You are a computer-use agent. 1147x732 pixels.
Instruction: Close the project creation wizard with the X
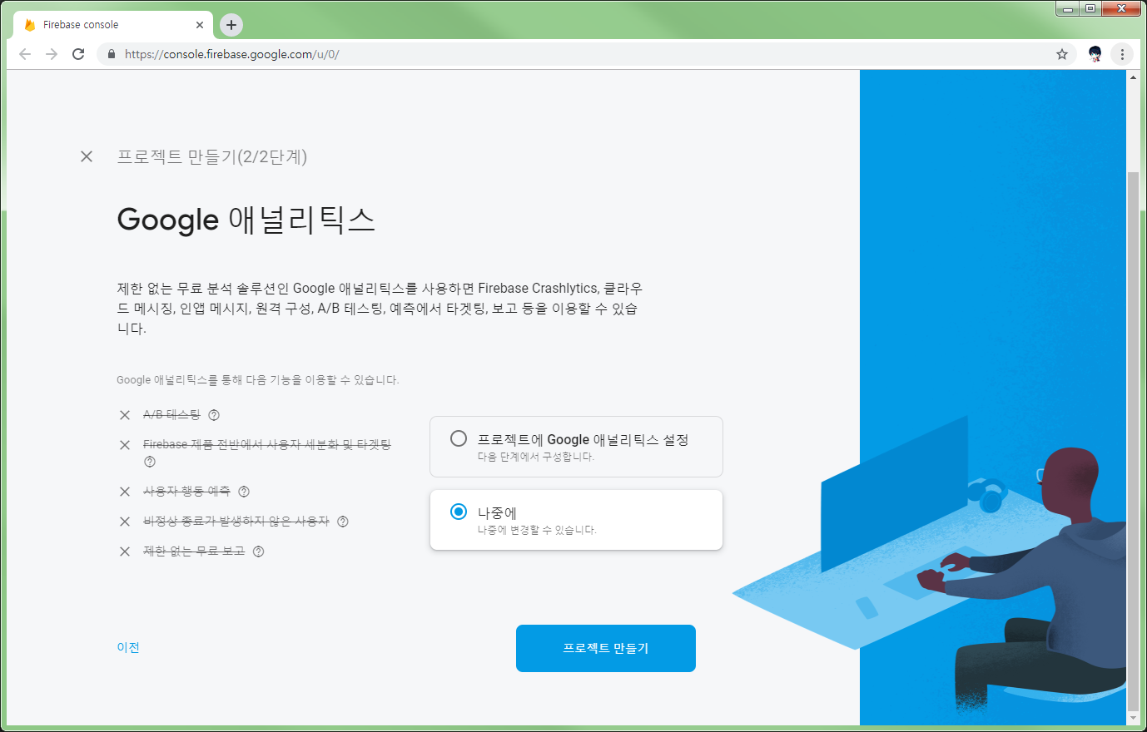click(87, 156)
